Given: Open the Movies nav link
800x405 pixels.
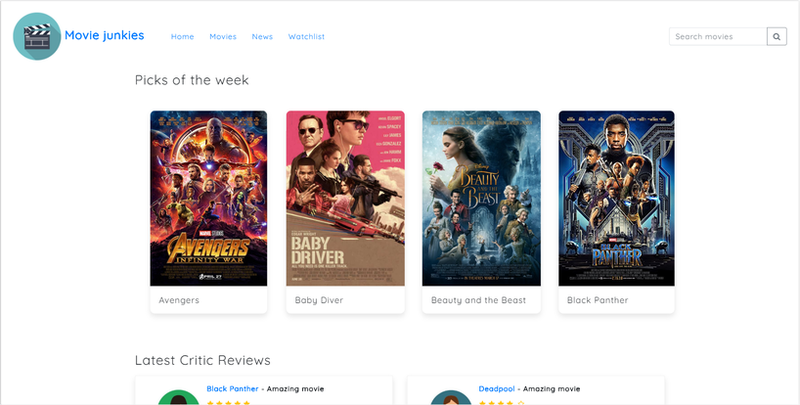Looking at the screenshot, I should [223, 37].
